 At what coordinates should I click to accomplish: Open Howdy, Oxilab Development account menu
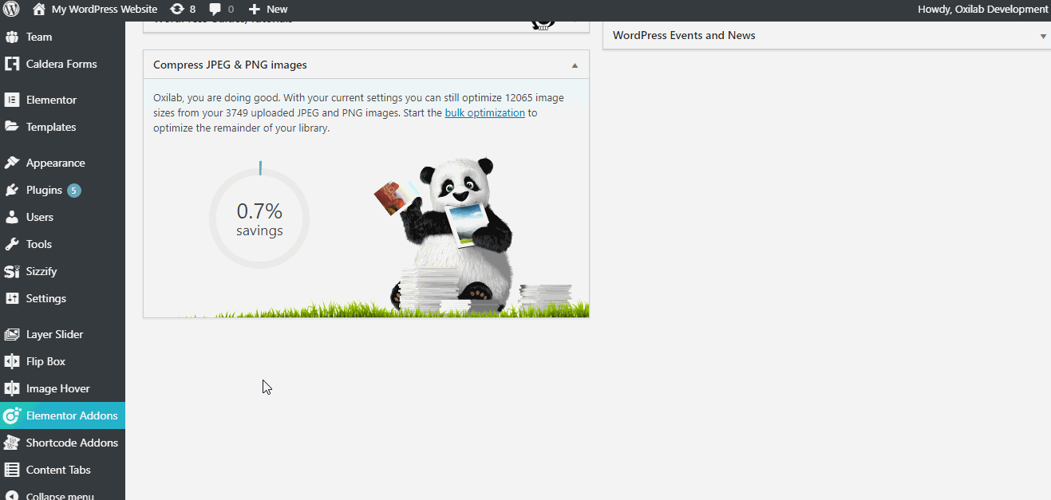click(x=982, y=10)
